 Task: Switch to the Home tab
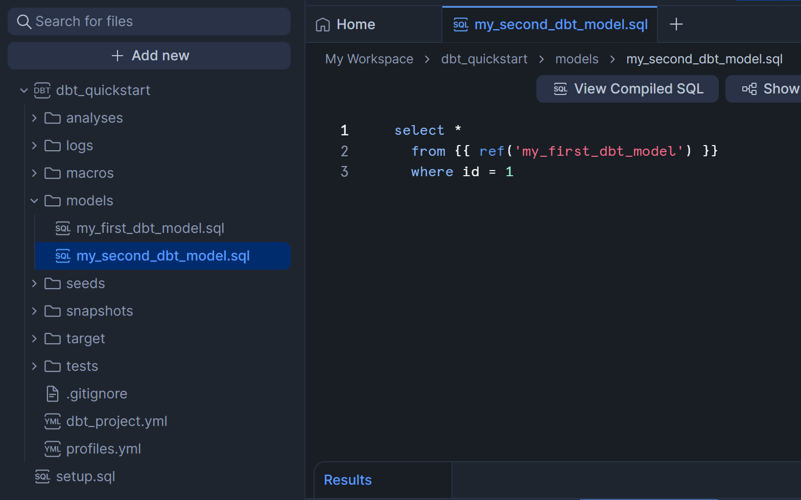(346, 25)
